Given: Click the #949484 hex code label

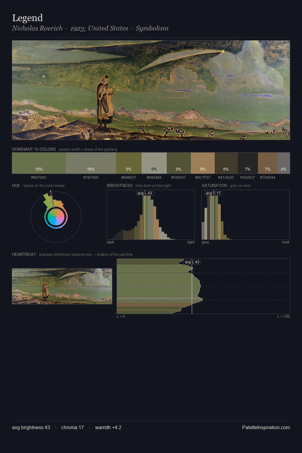Looking at the screenshot, I should (154, 178).
